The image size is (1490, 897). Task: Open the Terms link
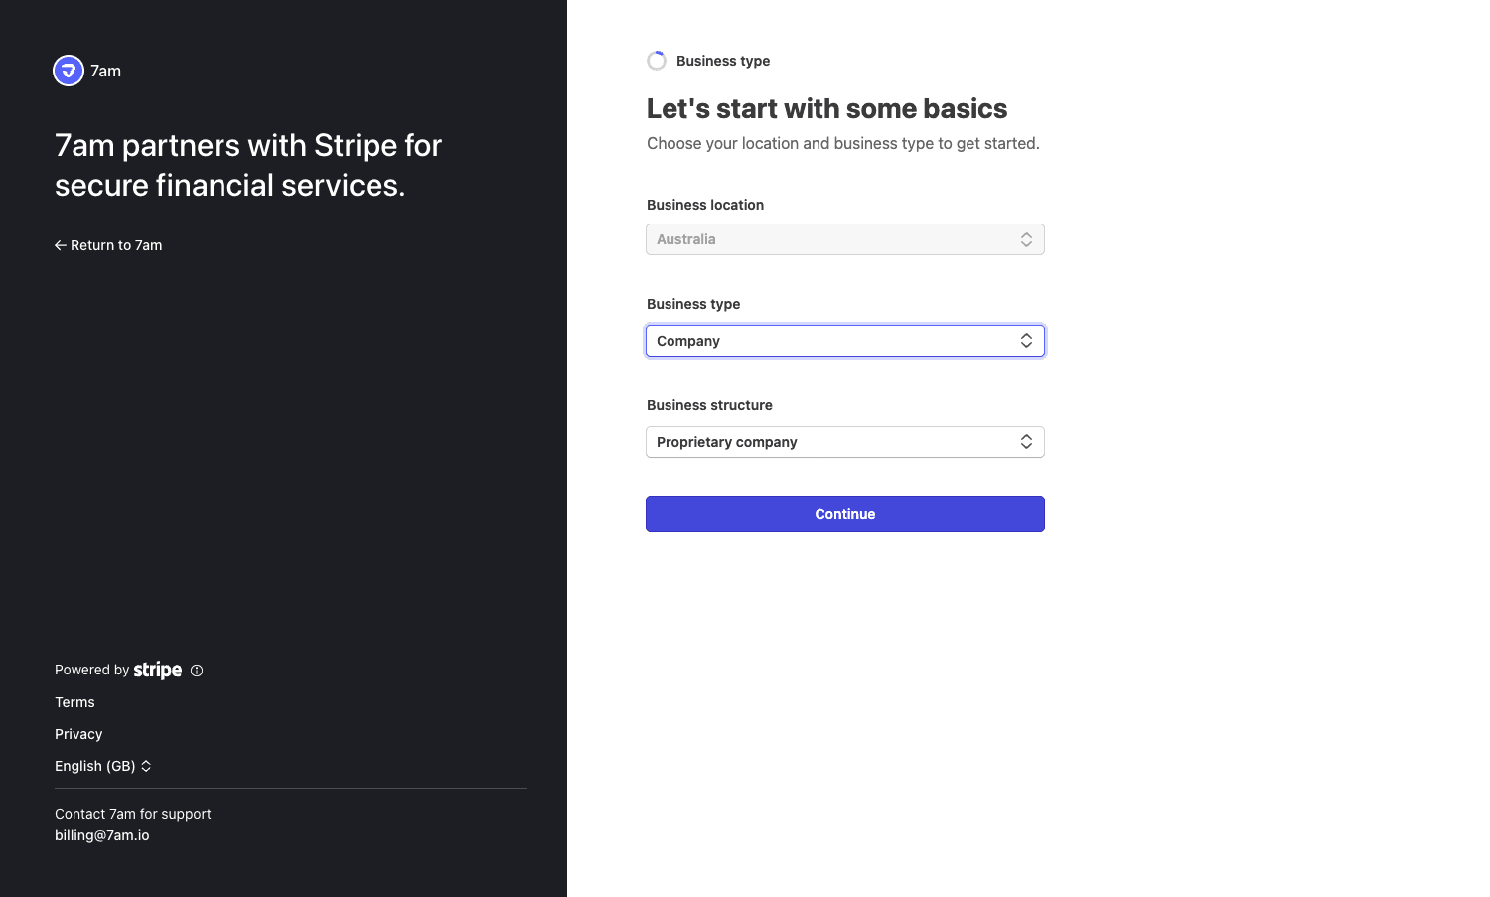tap(74, 702)
